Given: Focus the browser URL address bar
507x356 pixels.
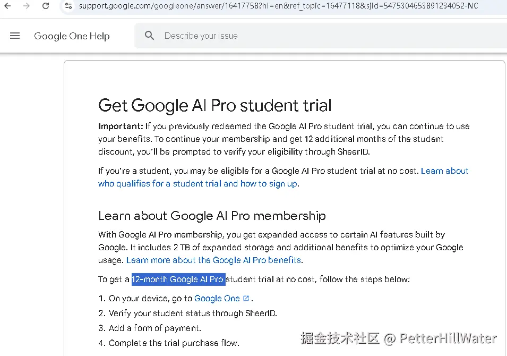Looking at the screenshot, I should coord(276,6).
